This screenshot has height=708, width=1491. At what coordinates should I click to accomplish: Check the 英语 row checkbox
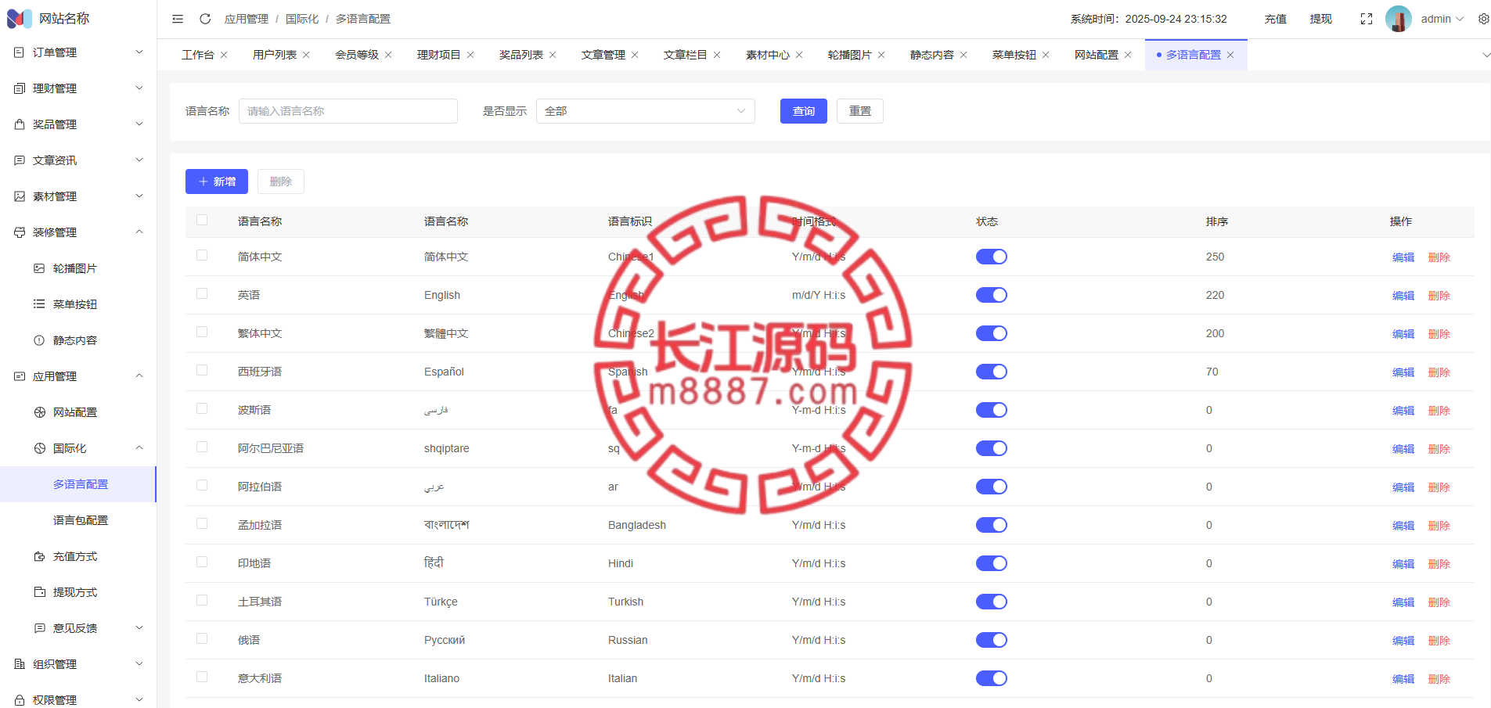202,293
